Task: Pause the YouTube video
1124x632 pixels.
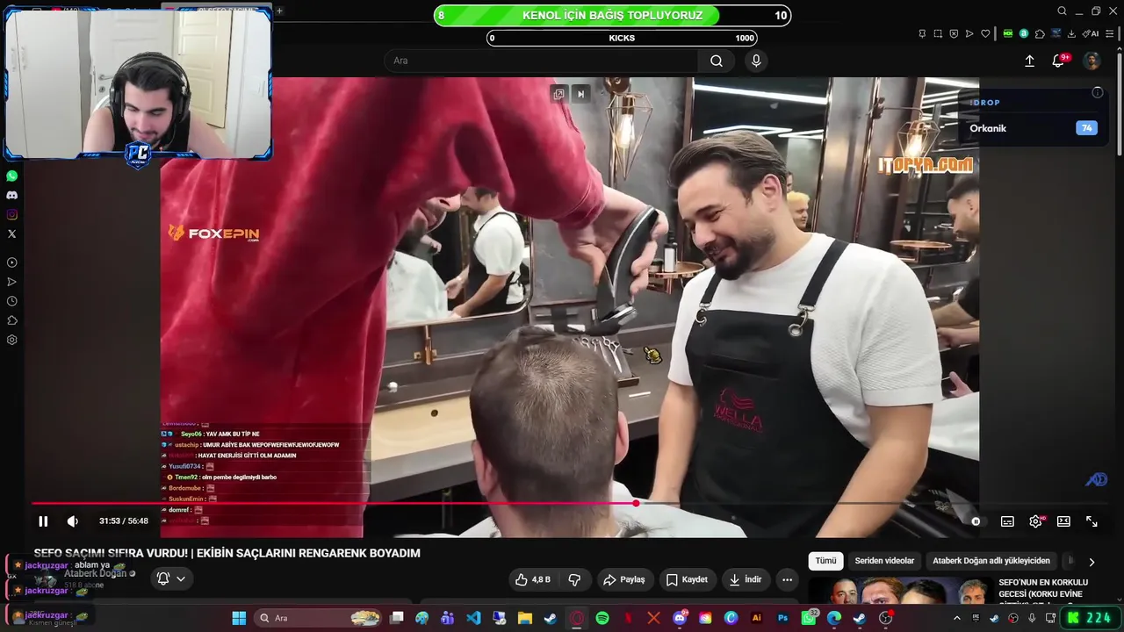Action: click(43, 521)
